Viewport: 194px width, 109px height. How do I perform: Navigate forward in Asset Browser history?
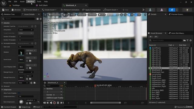(x=156, y=37)
